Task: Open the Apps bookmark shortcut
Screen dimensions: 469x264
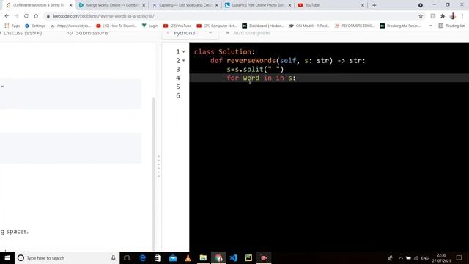Action: point(12,26)
